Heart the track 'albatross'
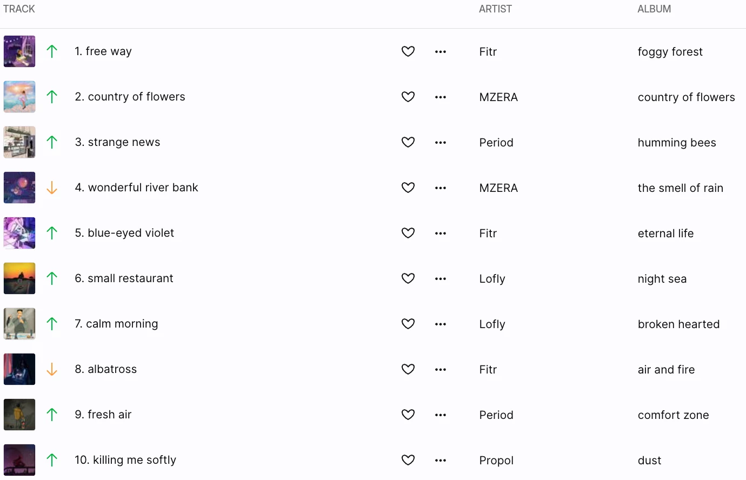 408,369
